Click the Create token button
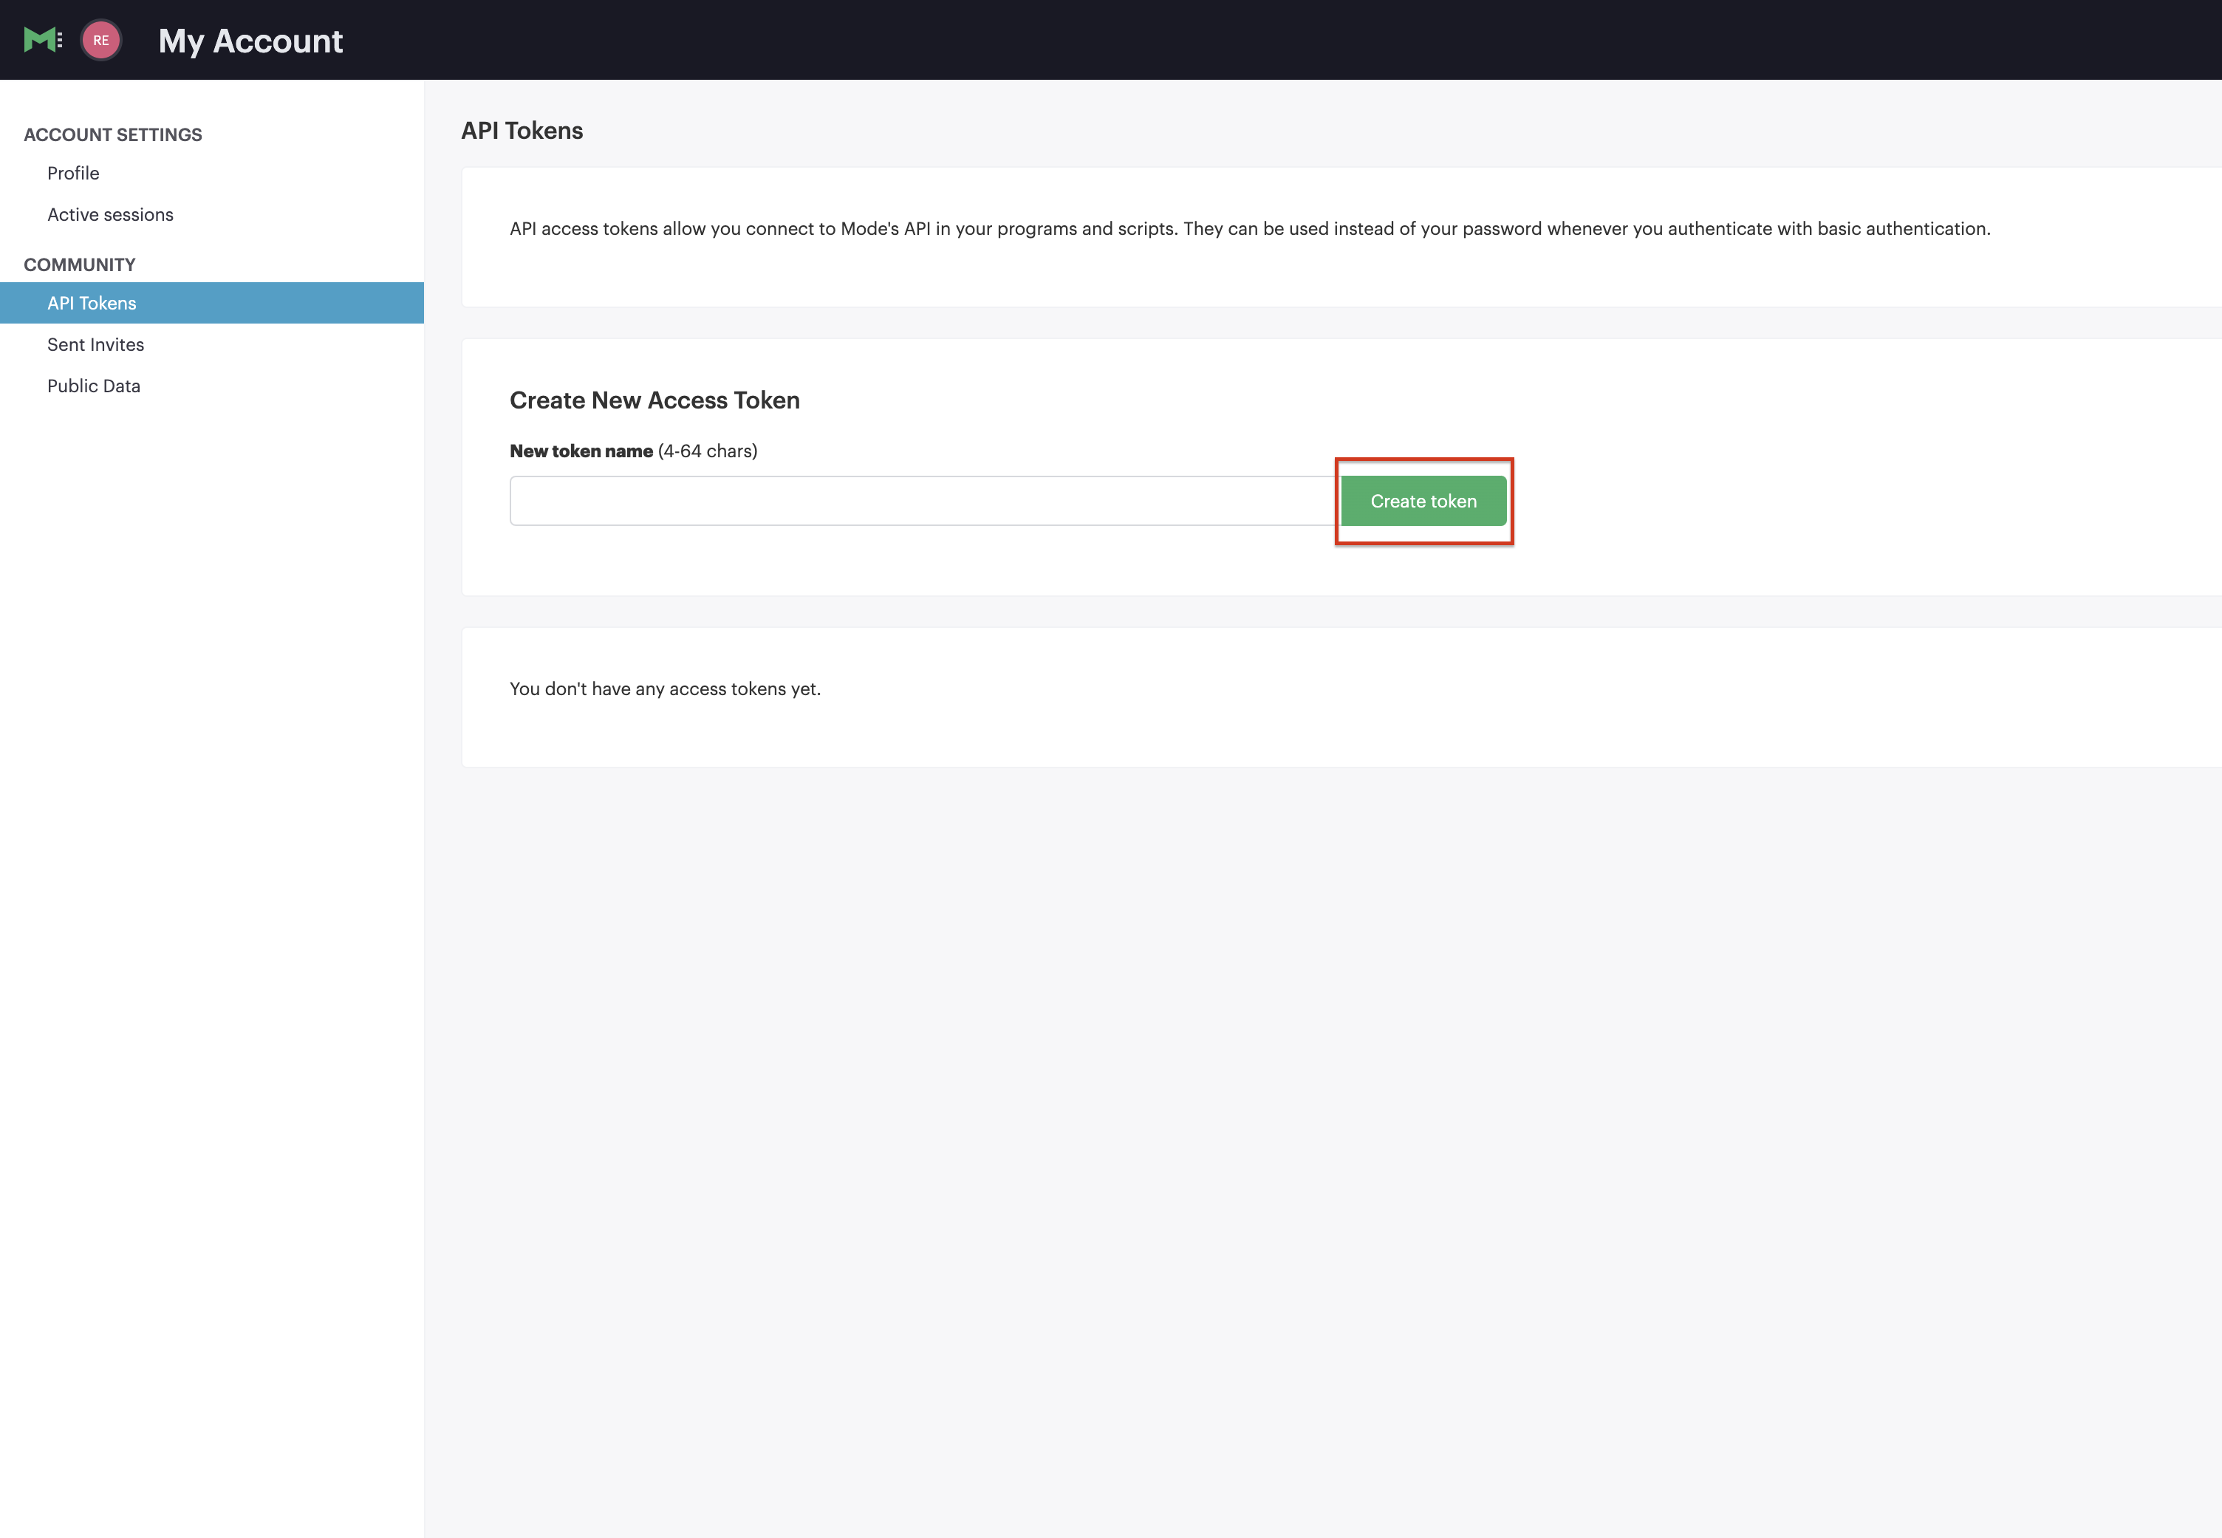 coord(1423,501)
